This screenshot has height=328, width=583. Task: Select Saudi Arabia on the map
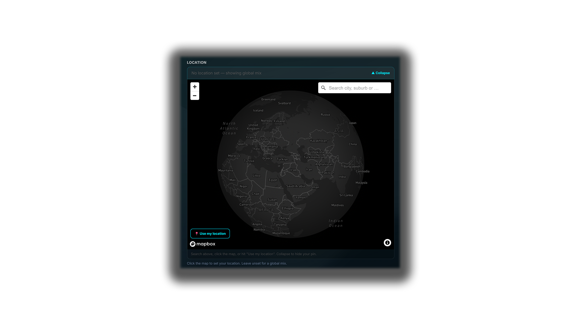[295, 186]
